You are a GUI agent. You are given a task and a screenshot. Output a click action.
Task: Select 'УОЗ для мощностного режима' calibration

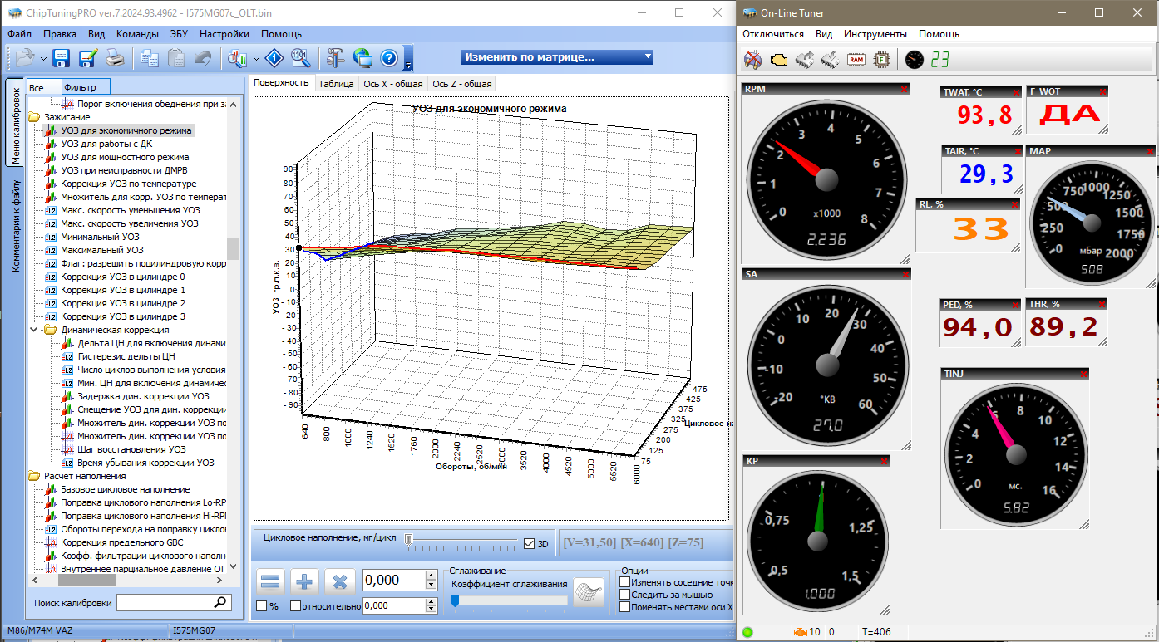(125, 157)
